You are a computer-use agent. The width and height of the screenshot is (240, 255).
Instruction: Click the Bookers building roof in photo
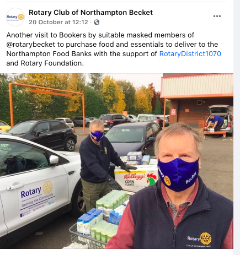pyautogui.click(x=197, y=85)
